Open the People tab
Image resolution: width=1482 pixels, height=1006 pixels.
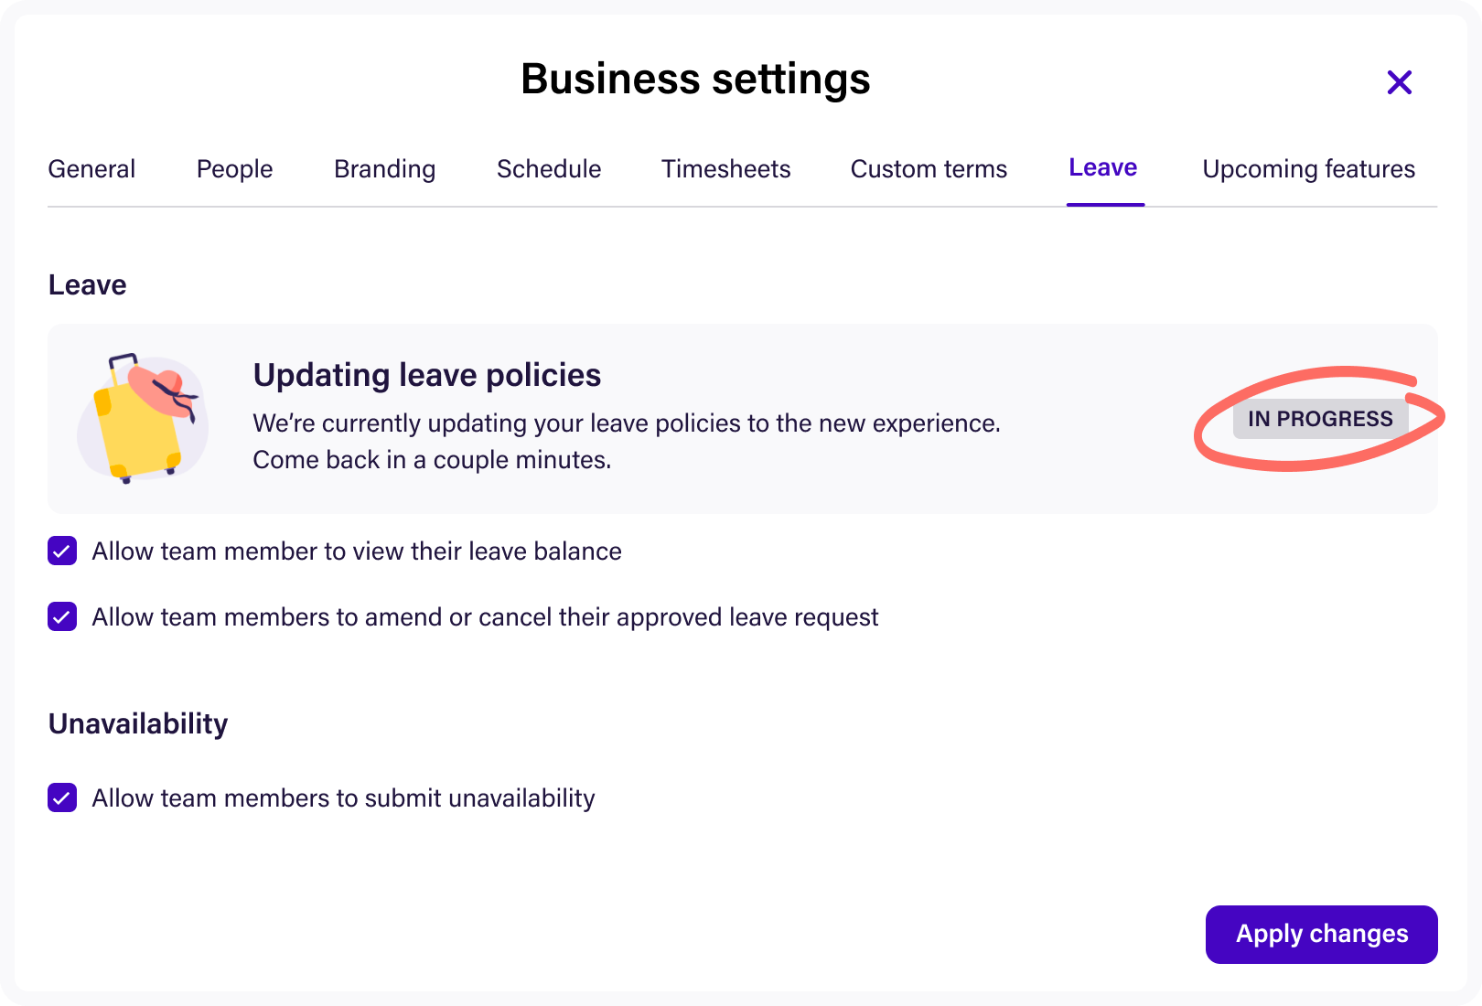pyautogui.click(x=235, y=169)
